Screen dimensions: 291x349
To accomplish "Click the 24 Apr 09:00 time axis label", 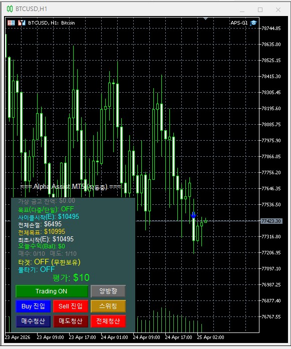I will 146,337.
